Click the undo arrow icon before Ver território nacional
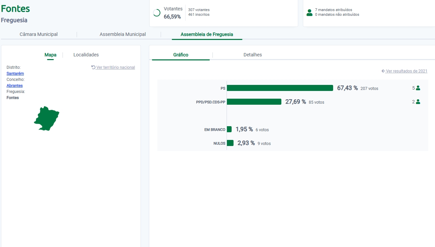435x247 pixels. pos(93,67)
